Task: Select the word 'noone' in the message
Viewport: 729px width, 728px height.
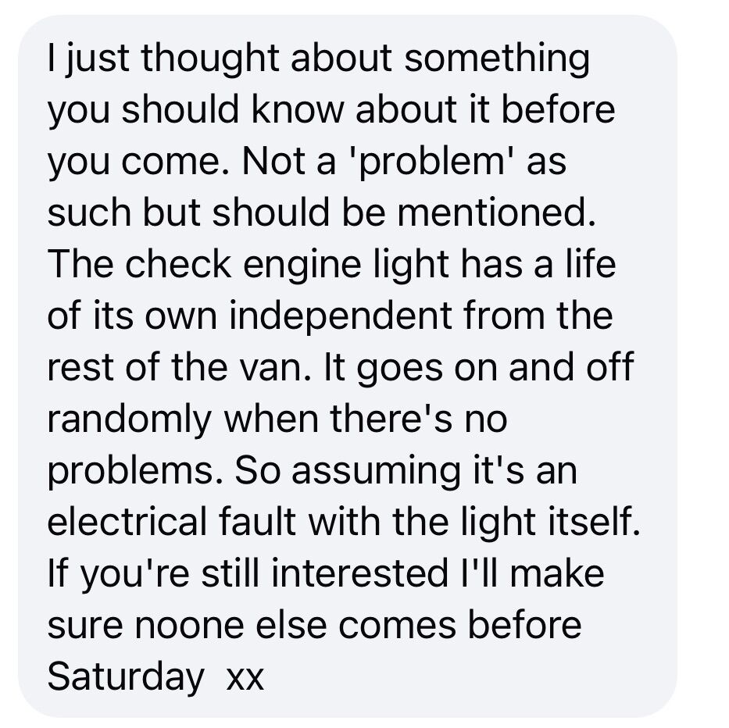Action: [x=189, y=626]
